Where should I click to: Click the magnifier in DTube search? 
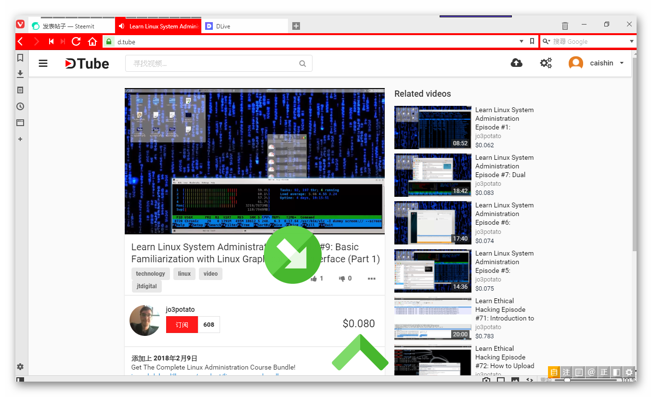pyautogui.click(x=302, y=64)
